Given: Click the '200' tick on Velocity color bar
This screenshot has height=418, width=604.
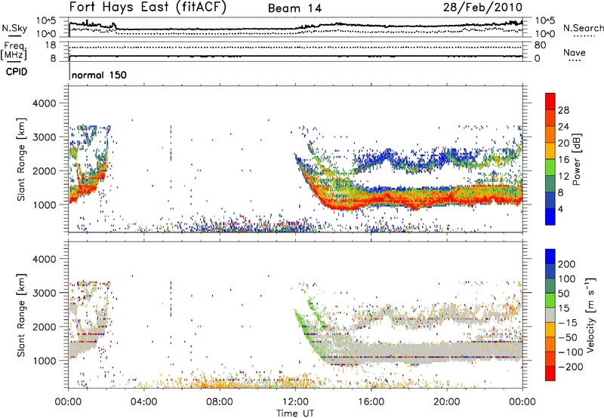Looking at the screenshot, I should [567, 264].
